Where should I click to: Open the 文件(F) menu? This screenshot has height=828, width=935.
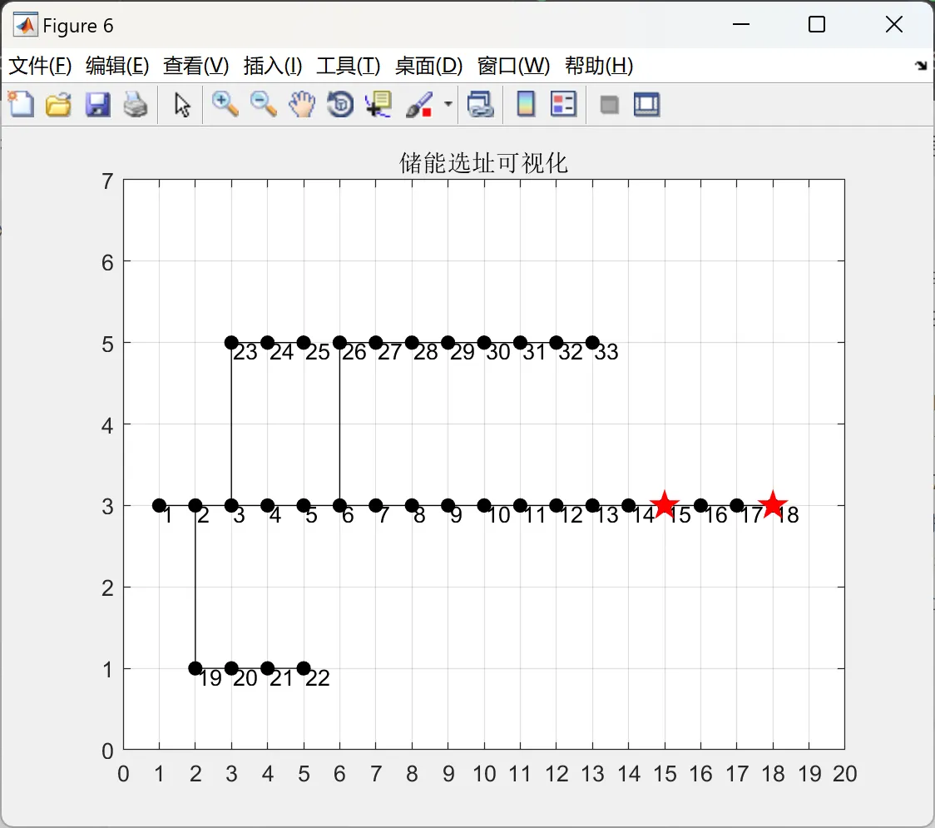(x=40, y=66)
